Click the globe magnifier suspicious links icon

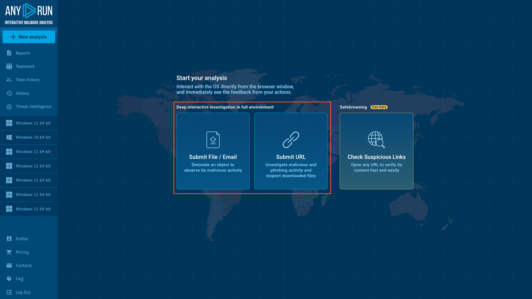(x=376, y=140)
